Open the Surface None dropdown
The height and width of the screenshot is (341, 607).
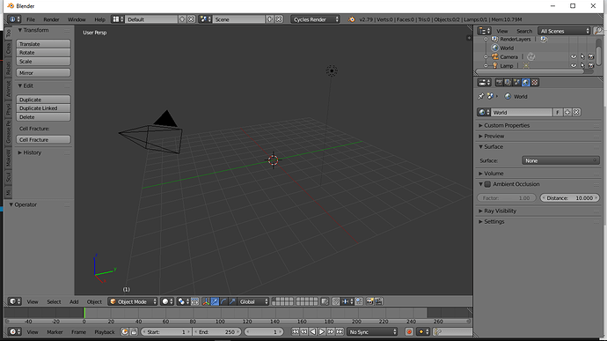pyautogui.click(x=560, y=160)
